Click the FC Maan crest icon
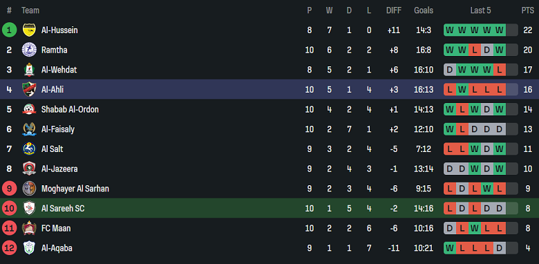 pyautogui.click(x=29, y=228)
